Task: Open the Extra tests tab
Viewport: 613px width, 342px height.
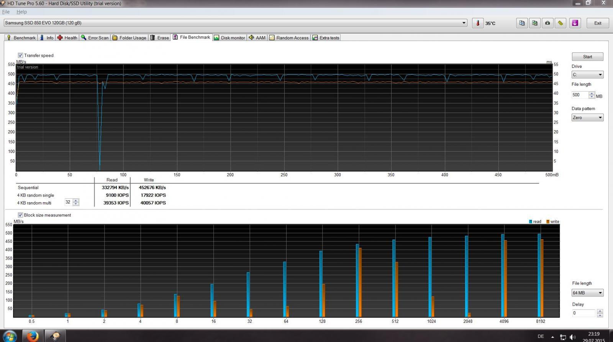Action: click(x=326, y=38)
